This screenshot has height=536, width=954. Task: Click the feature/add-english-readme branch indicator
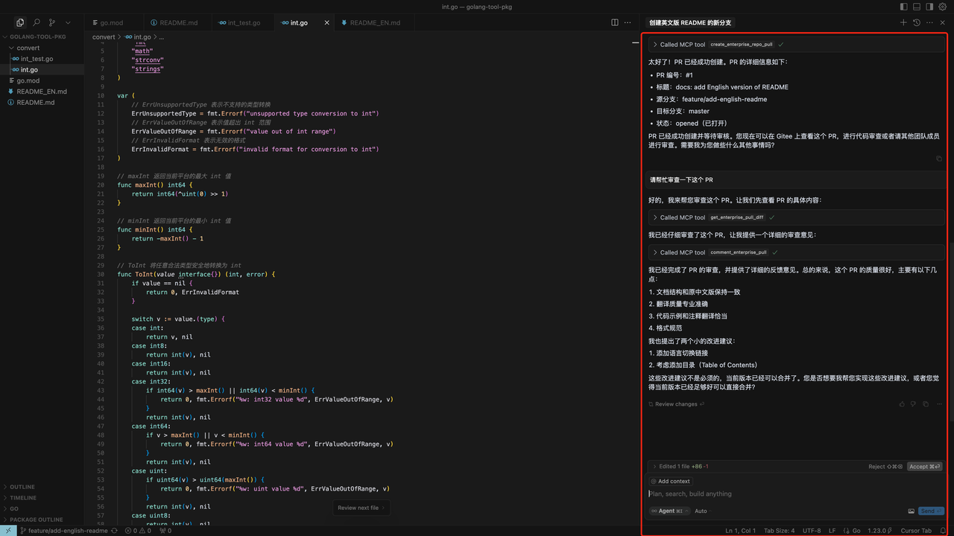point(64,531)
